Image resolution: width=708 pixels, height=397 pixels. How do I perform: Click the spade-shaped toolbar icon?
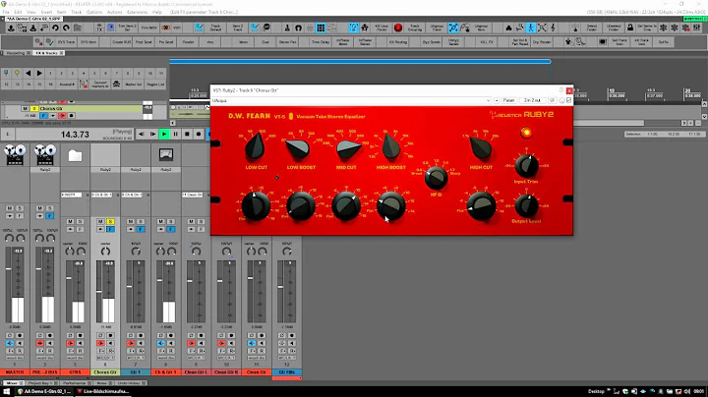[508, 28]
